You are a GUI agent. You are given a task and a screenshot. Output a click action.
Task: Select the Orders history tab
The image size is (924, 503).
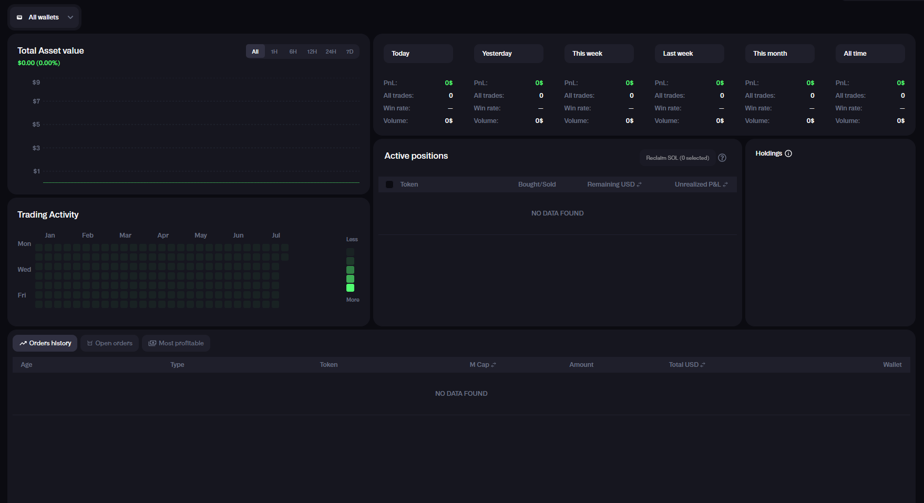pyautogui.click(x=45, y=343)
